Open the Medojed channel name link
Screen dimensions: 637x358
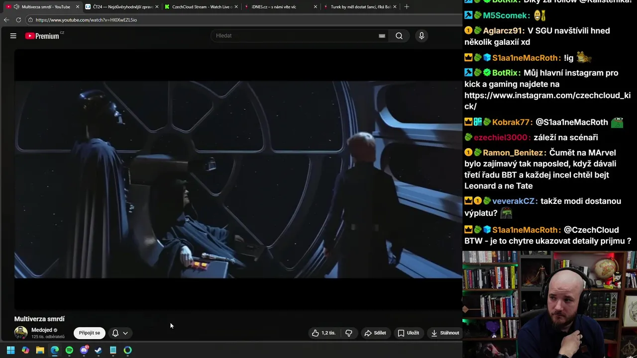tap(42, 330)
